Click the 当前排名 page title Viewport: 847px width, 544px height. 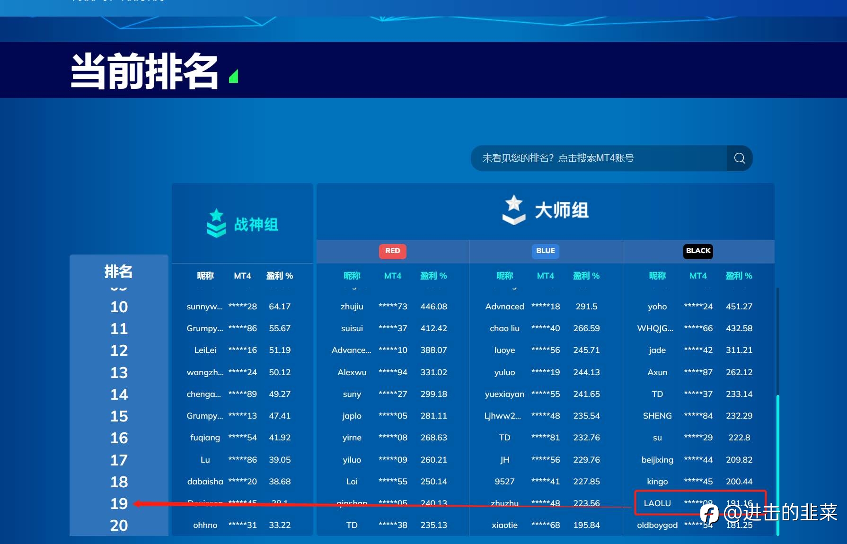[144, 71]
